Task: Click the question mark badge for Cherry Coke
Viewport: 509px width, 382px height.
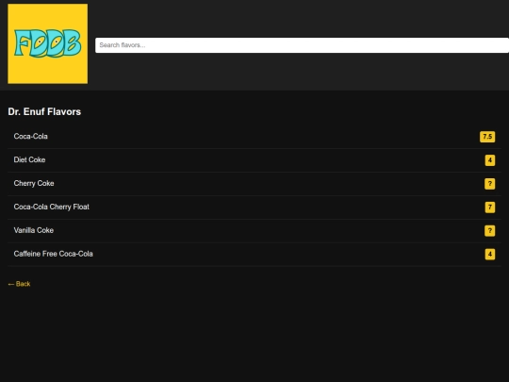Action: coord(490,184)
